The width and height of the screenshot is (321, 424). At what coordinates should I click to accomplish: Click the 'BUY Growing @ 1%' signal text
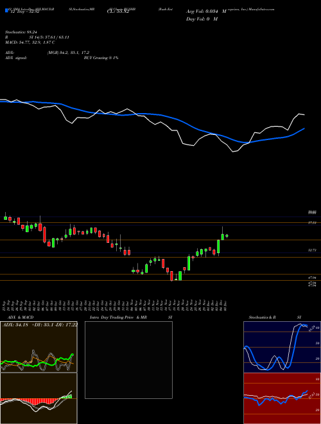(x=101, y=58)
